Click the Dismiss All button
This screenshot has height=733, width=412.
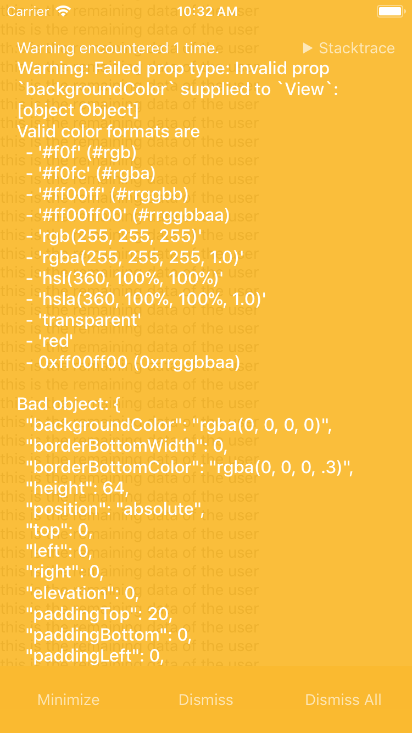click(343, 700)
